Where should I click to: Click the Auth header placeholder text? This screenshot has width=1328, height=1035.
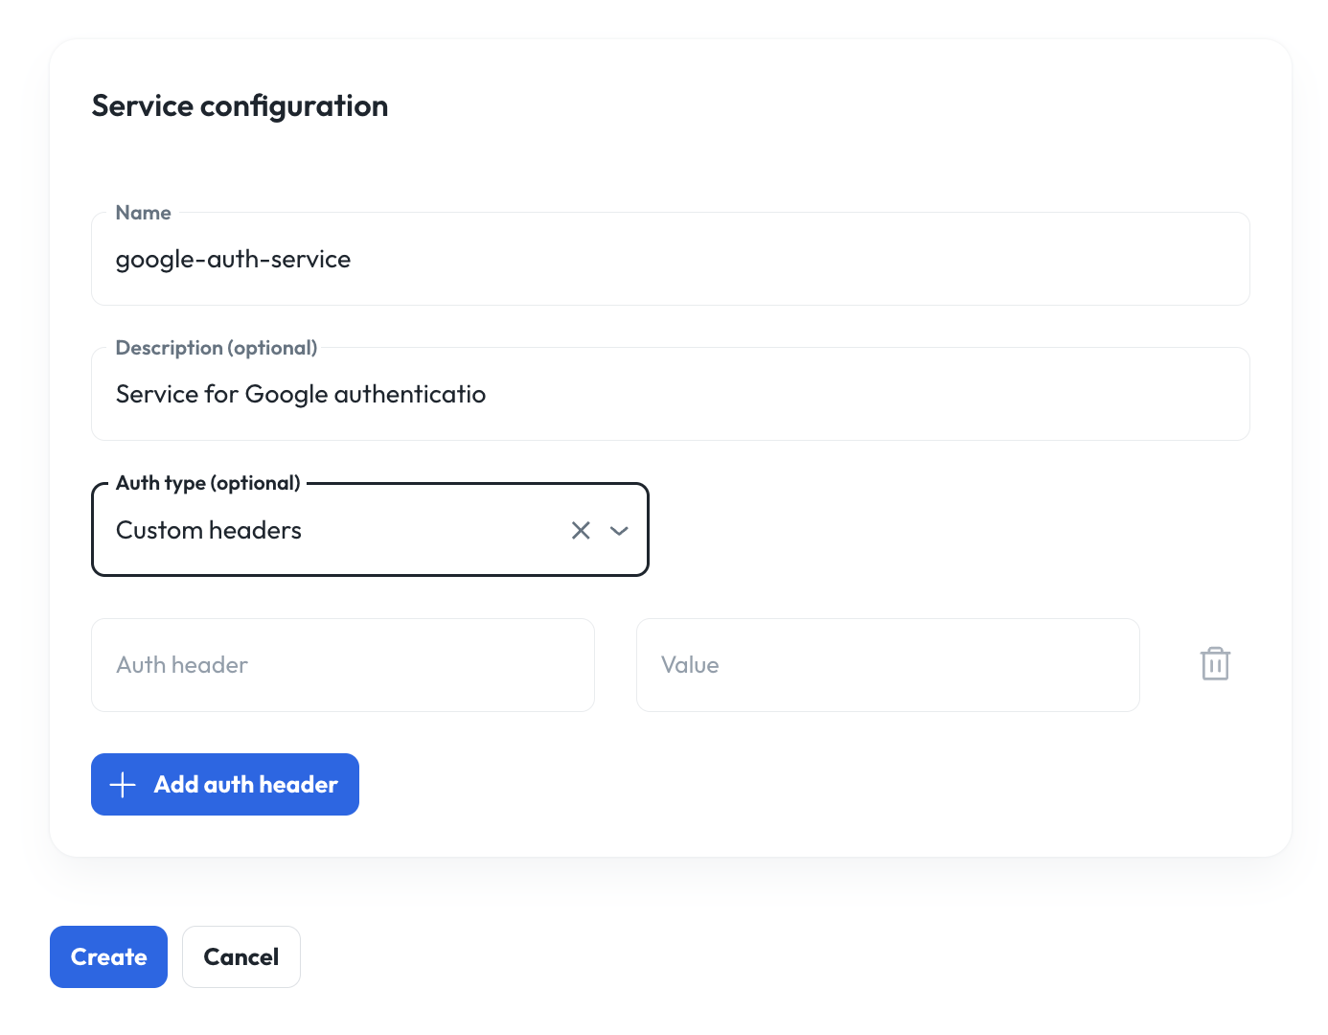182,665
